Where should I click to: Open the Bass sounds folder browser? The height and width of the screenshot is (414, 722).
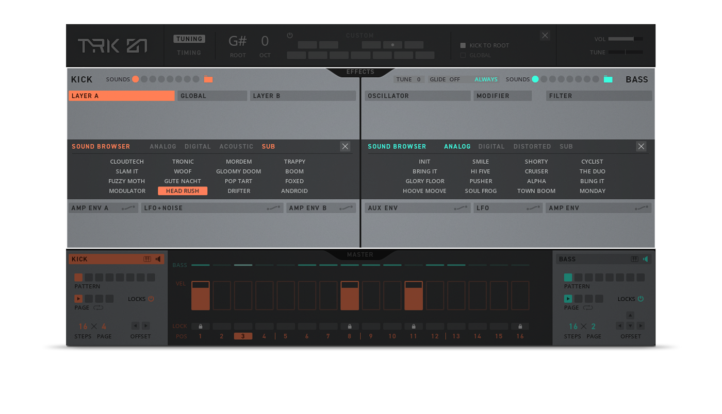pyautogui.click(x=608, y=79)
